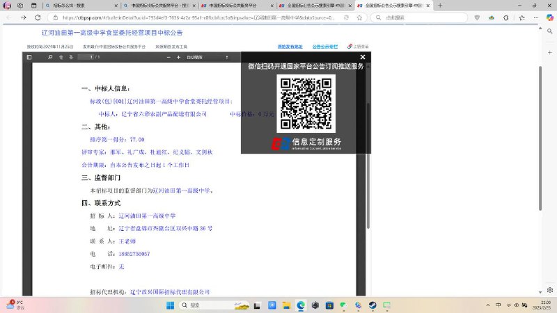Viewport: 557px width, 313px height.
Task: Open volume control in system tray
Action: 516,305
